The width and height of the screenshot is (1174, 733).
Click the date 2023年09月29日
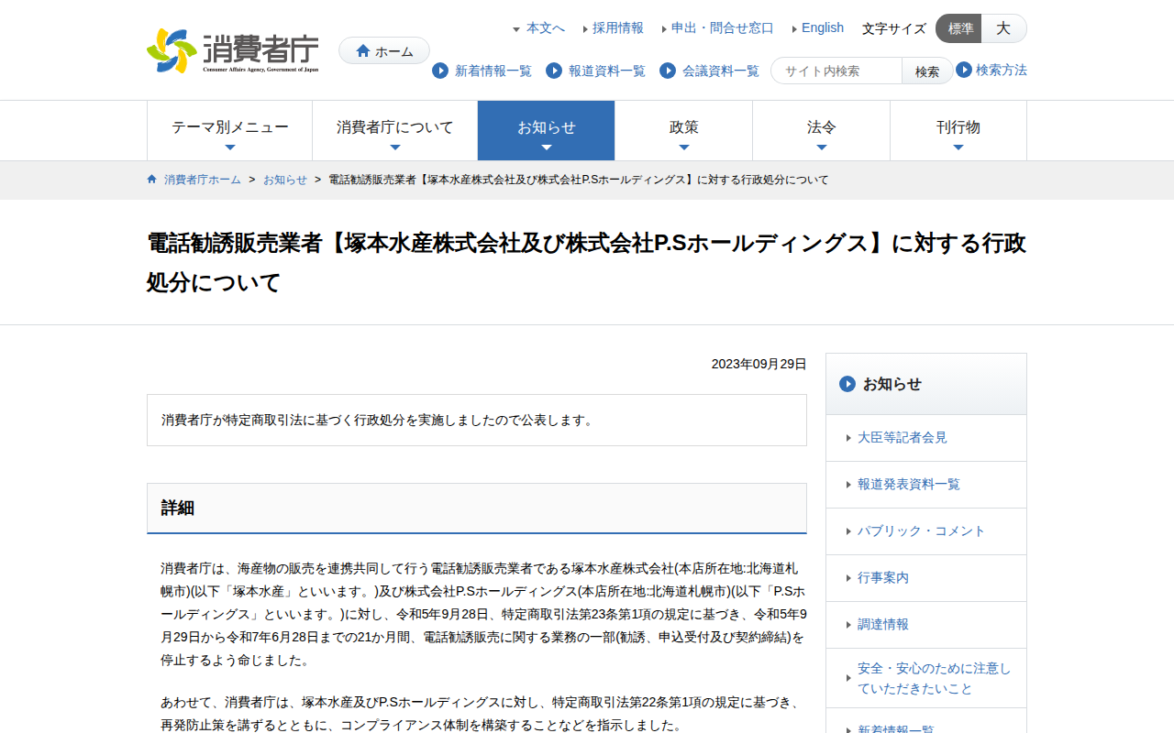coord(759,364)
